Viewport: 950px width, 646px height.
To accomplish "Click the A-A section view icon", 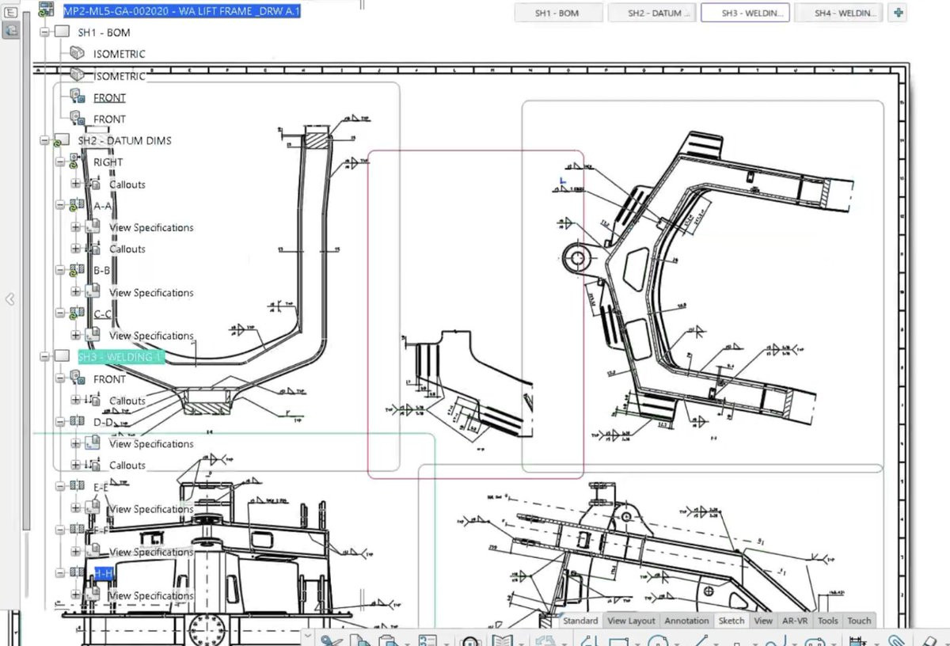I will tap(78, 205).
